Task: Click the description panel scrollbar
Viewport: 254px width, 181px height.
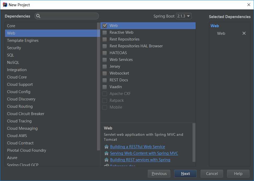Action: click(x=194, y=143)
